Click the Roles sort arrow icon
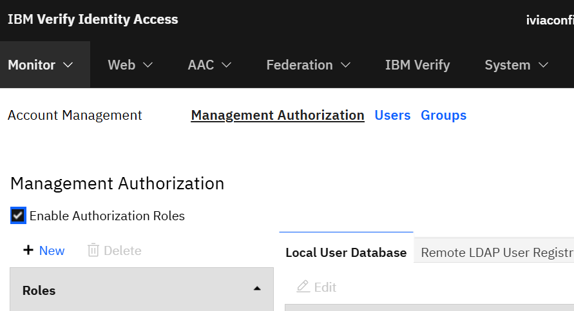Viewport: 574px width, 311px height. pyautogui.click(x=257, y=288)
